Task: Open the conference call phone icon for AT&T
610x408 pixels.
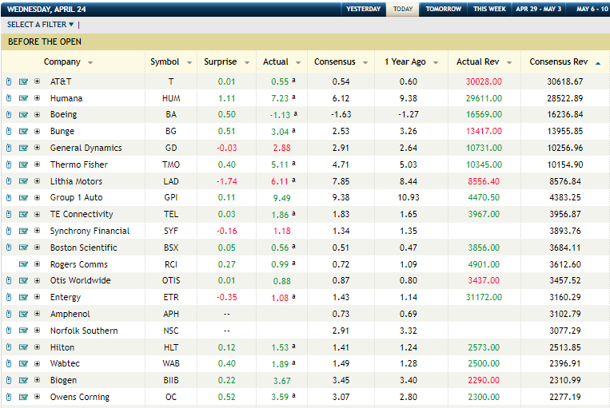Action: pos(9,81)
